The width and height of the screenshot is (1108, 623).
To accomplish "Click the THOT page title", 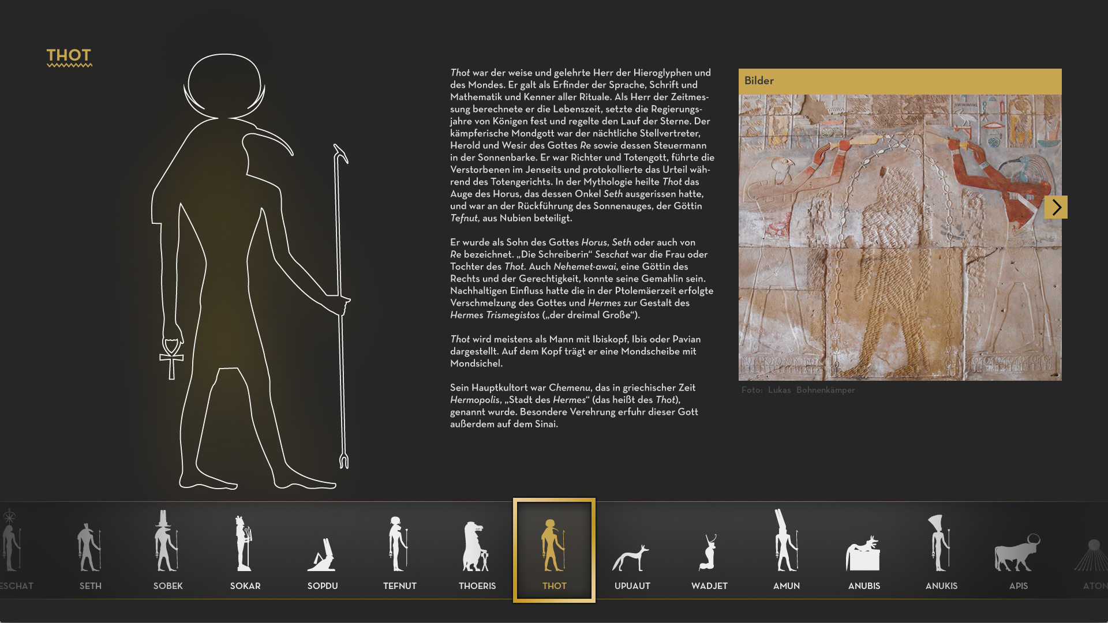I will [69, 56].
